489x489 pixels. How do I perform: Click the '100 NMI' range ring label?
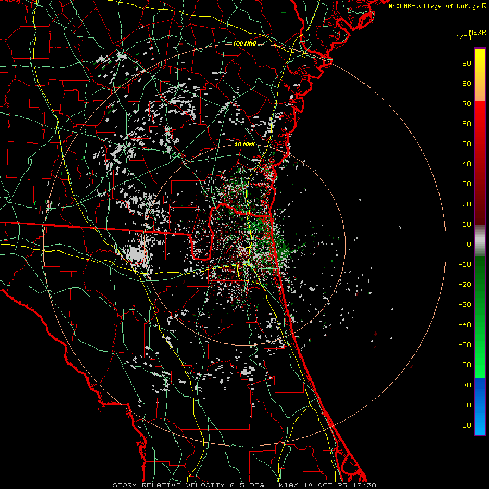click(x=244, y=43)
